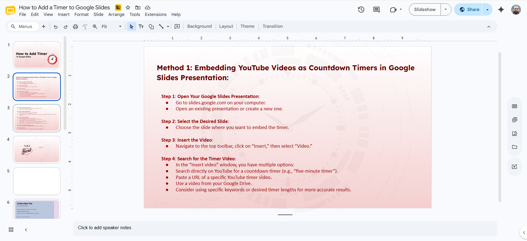The image size is (527, 241).
Task: Add a comment from the toolbar
Action: pos(177,27)
